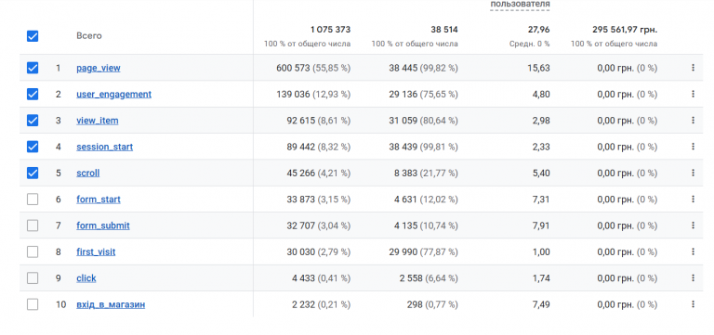This screenshot has width=714, height=335.
Task: Uncheck the Всего select-all checkbox
Action: pyautogui.click(x=33, y=36)
